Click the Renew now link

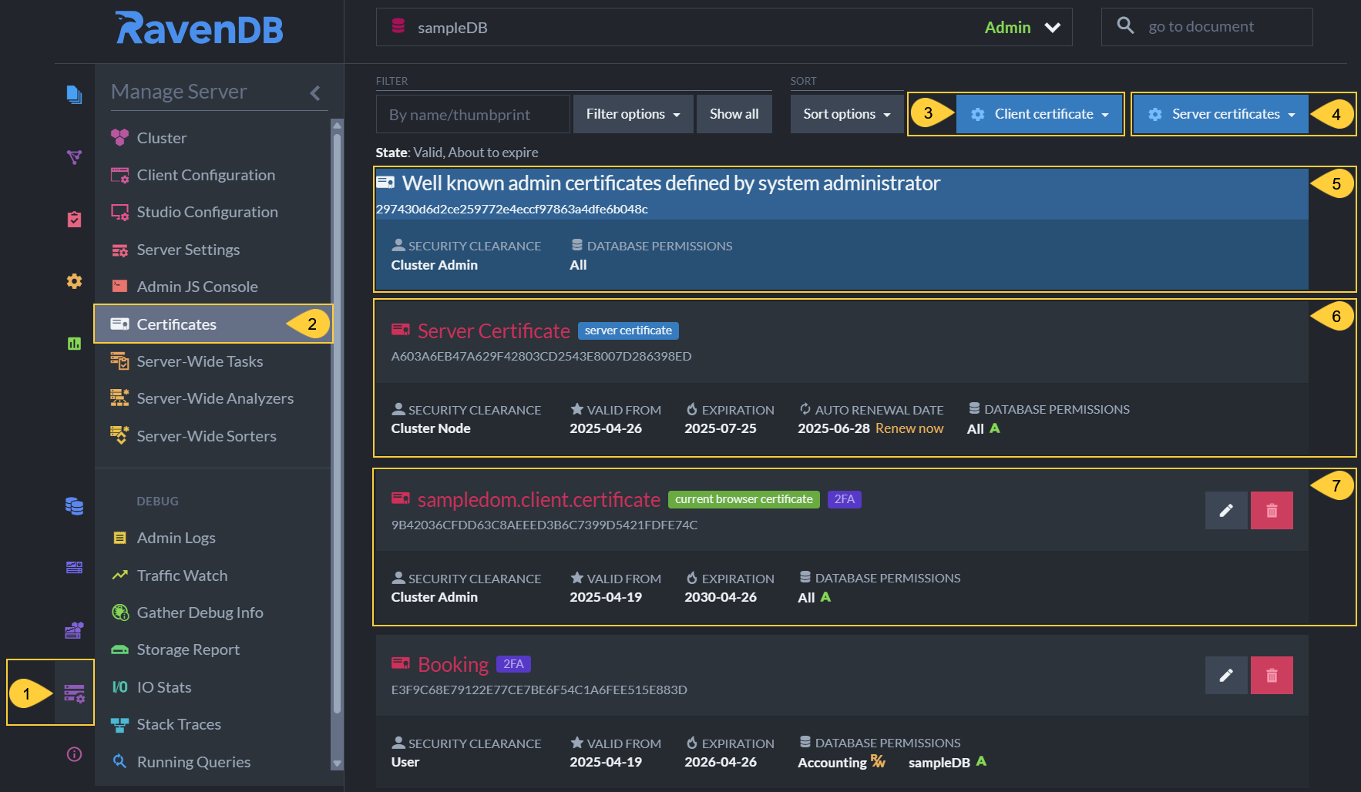pos(909,428)
